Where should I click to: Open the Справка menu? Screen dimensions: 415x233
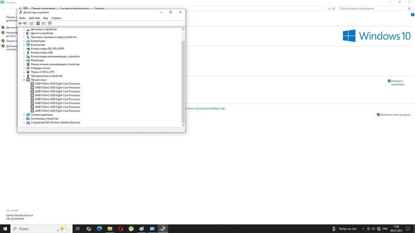[56, 18]
